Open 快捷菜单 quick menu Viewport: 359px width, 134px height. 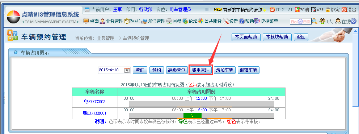[266, 21]
